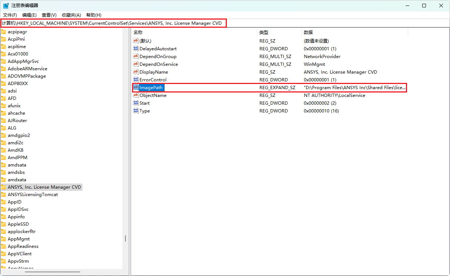The width and height of the screenshot is (450, 276).
Task: Select the AppvStrm key
Action: coord(18,261)
